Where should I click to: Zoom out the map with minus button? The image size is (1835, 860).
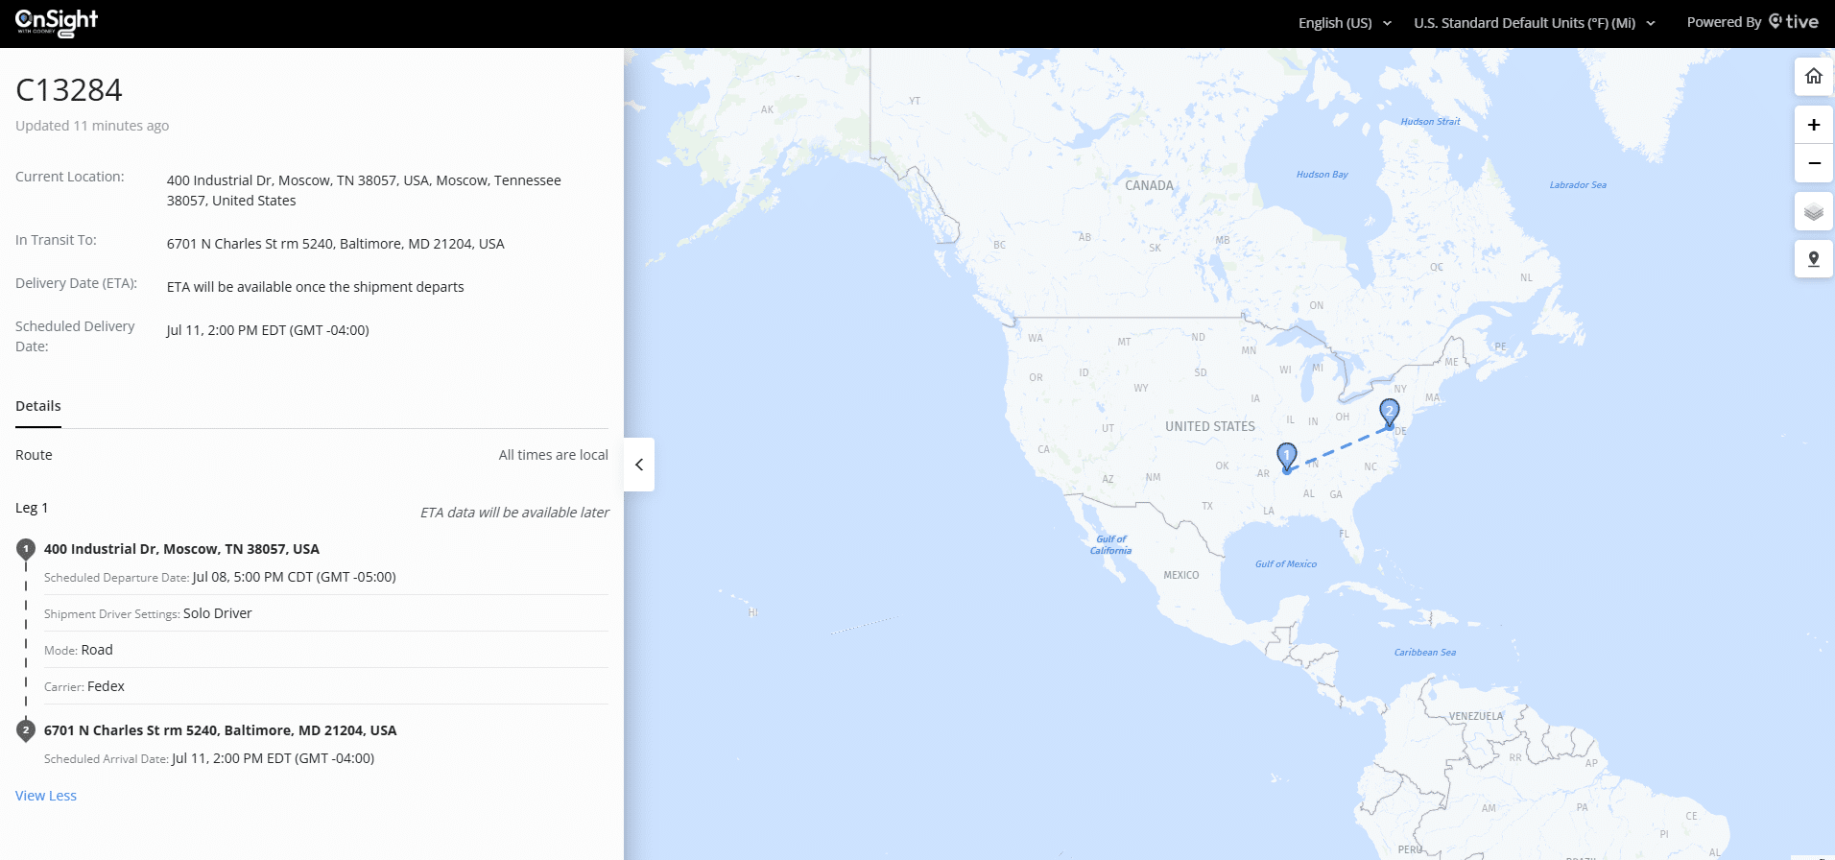coord(1813,163)
